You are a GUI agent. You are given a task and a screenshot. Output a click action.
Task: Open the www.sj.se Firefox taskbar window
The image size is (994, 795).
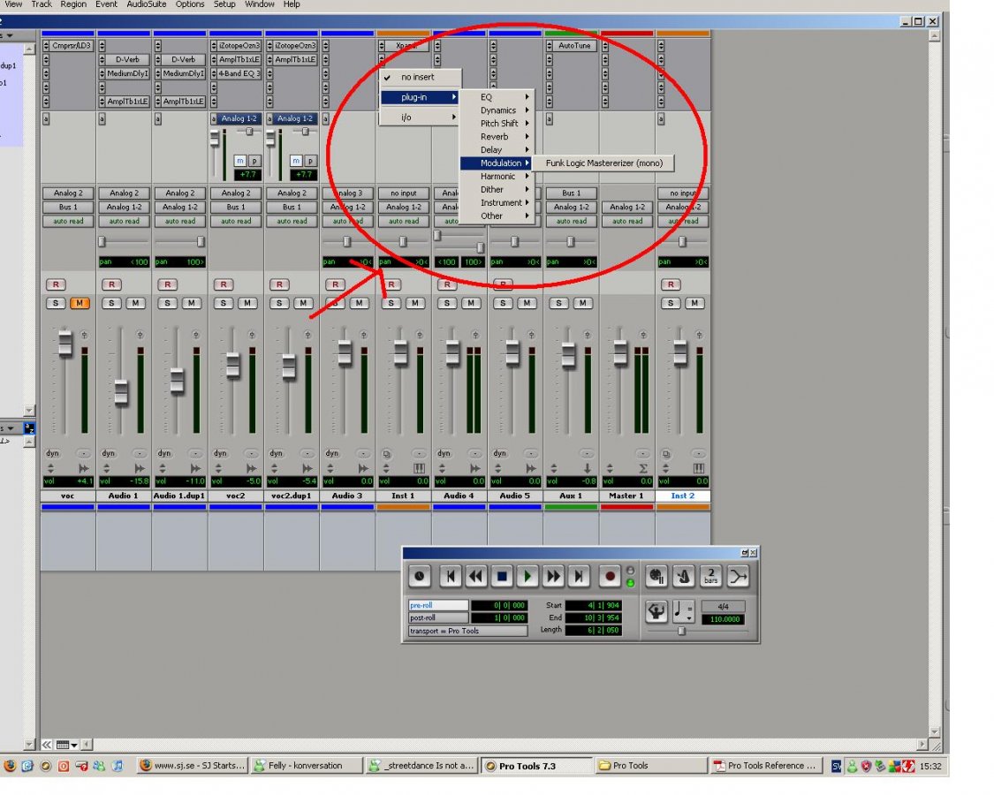(x=192, y=766)
